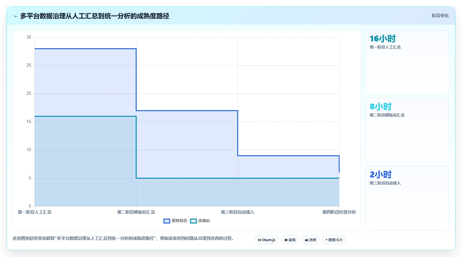462x257 pixels.
Task: Click the Chart.js tag chip
Action: click(267, 240)
